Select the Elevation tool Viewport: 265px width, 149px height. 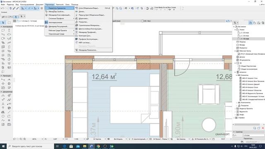[x=9, y=79]
